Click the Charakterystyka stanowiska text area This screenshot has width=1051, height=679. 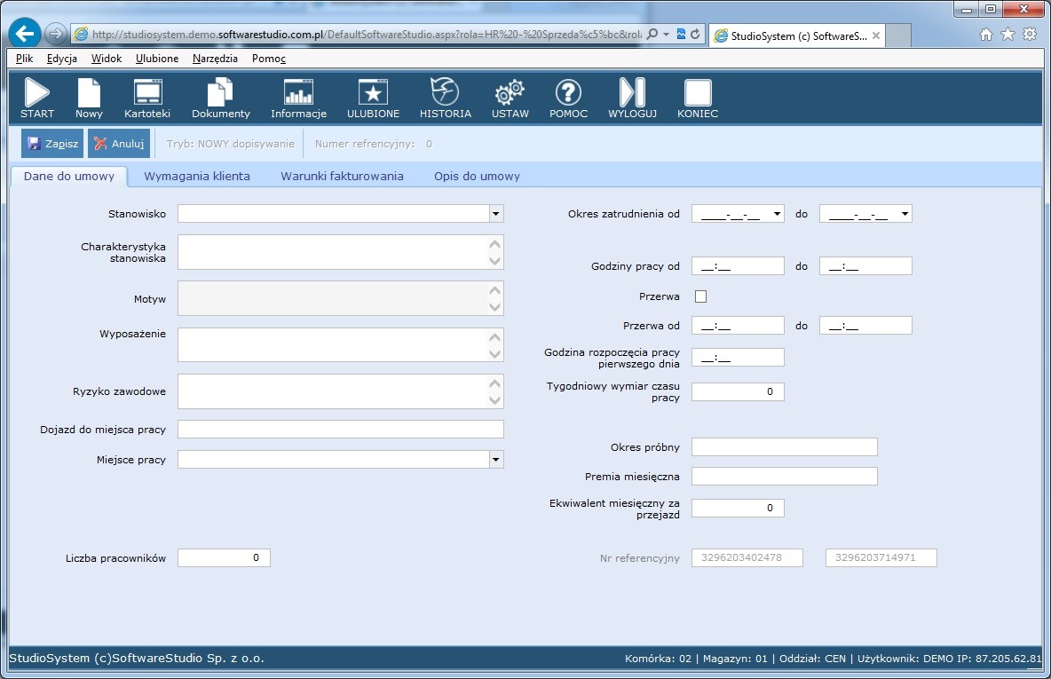tap(341, 252)
